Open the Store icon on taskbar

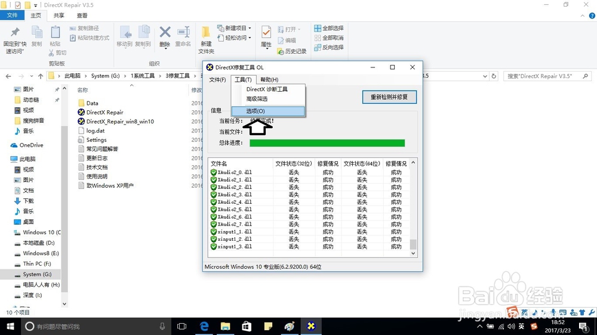point(247,326)
